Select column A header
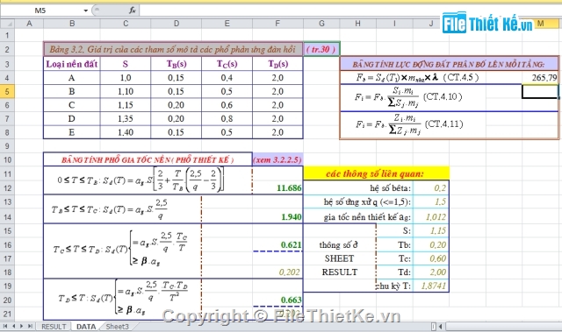The width and height of the screenshot is (562, 332). point(29,24)
